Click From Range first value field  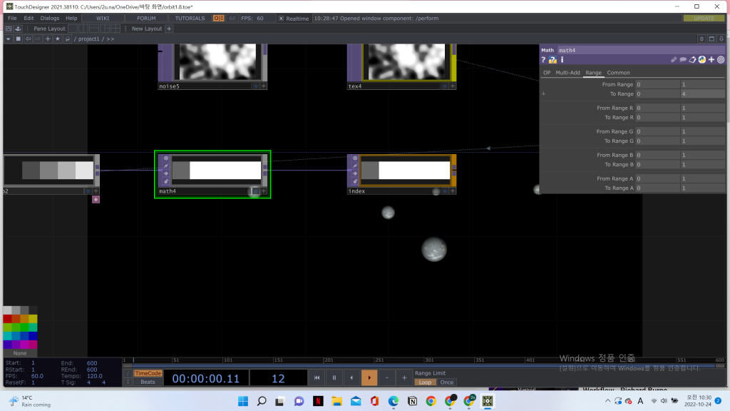click(657, 84)
